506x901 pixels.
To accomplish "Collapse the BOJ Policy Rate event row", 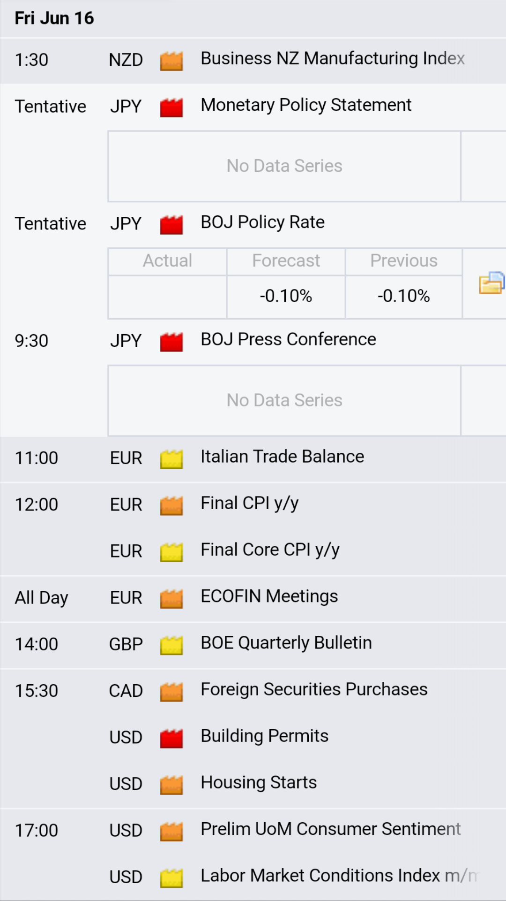I will click(x=253, y=223).
